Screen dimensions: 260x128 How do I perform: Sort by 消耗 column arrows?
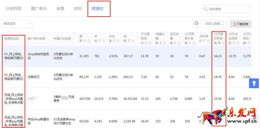129,41
